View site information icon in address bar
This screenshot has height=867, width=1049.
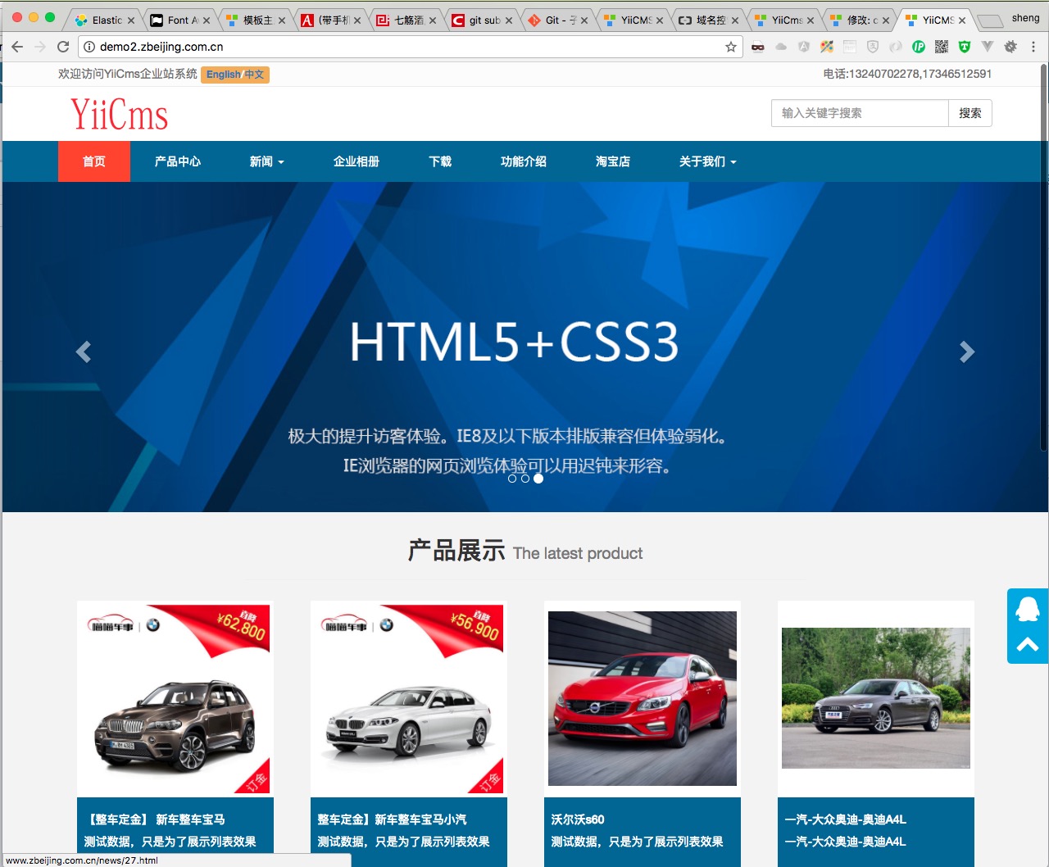[x=89, y=47]
